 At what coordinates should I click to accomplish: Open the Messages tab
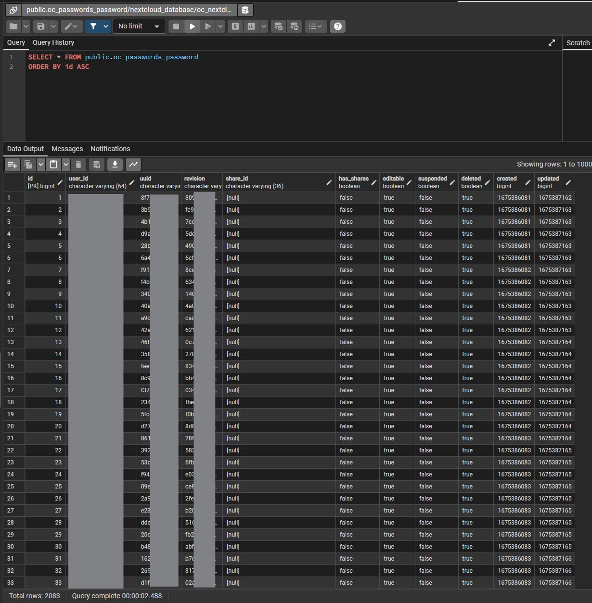click(67, 149)
